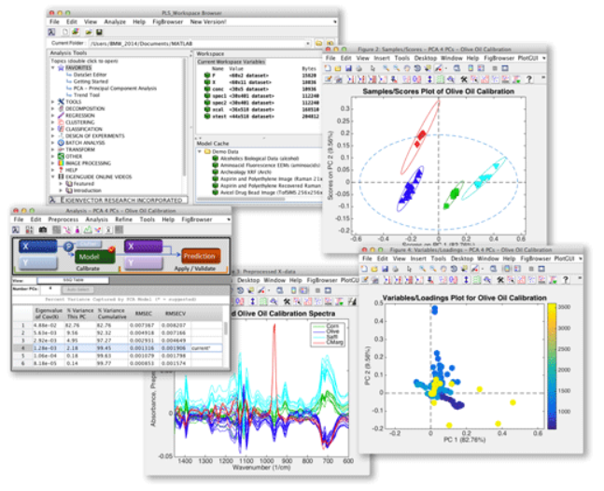Viewport: 604px width, 491px height.
Task: Select PCA - Principal Component Analysis favorite
Action: point(115,88)
